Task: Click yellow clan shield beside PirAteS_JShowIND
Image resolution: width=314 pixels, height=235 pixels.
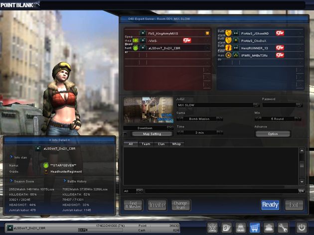Action: [228, 33]
